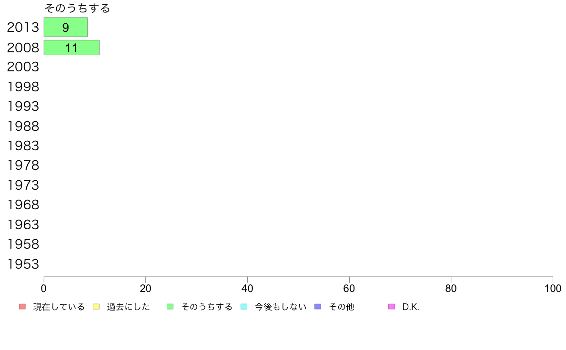
Task: Click the blue その他 legend swatch
Action: pos(318,307)
